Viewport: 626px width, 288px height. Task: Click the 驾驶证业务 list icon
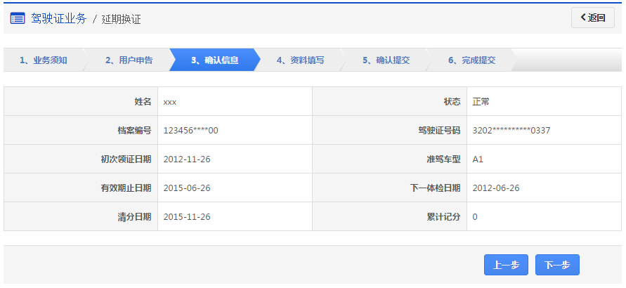[x=18, y=18]
